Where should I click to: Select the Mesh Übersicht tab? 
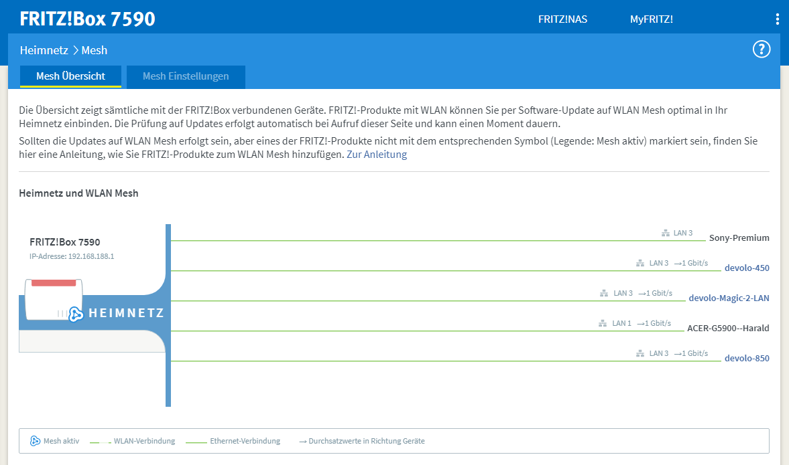(70, 76)
